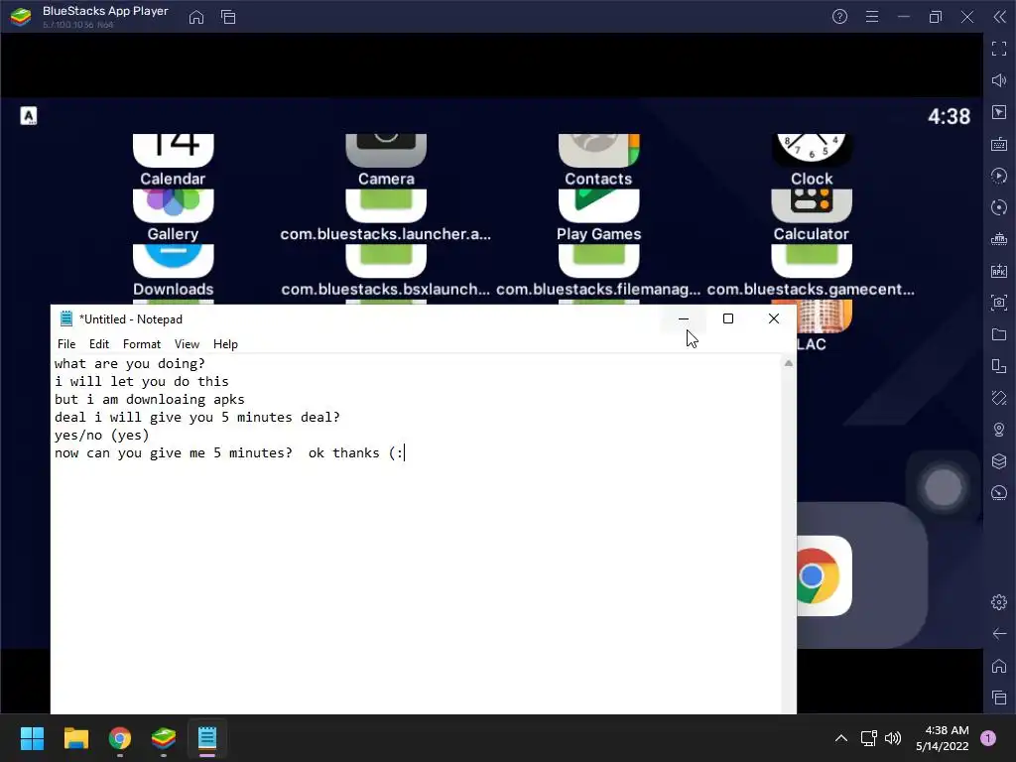Open the com.bluestacks.bsxlaunch... app
Image resolution: width=1016 pixels, height=762 pixels.
(x=386, y=271)
